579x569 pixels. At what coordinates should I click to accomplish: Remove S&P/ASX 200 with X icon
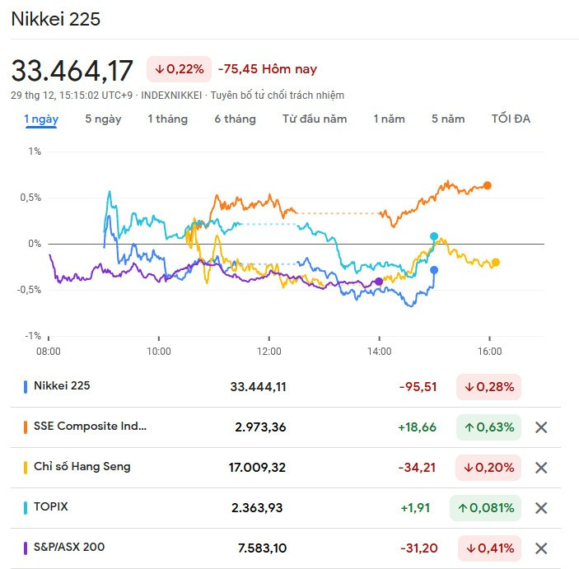[x=541, y=548]
